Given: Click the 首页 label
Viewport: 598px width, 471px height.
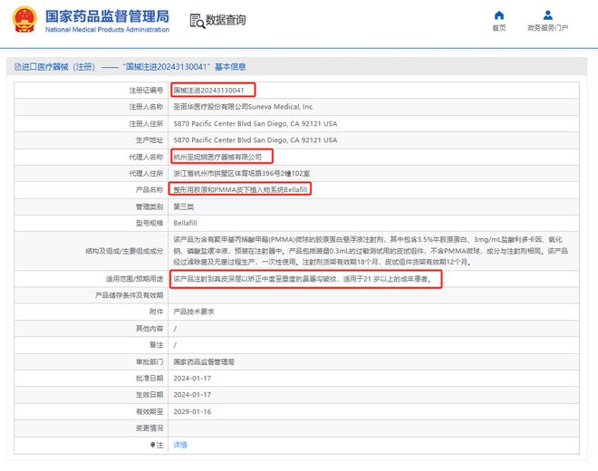Looking at the screenshot, I should pyautogui.click(x=499, y=28).
